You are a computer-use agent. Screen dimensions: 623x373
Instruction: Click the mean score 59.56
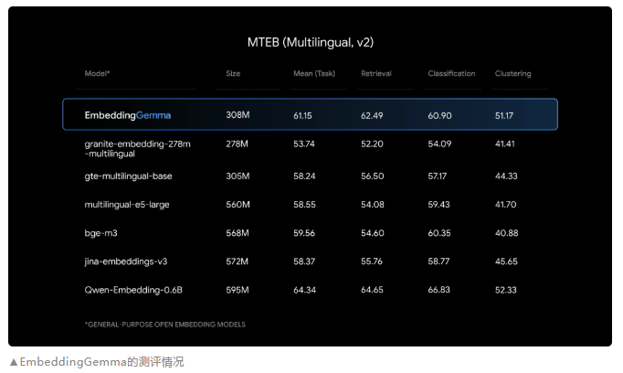click(304, 232)
